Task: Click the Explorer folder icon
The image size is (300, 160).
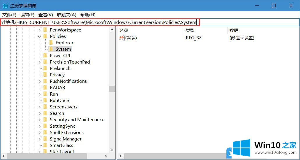Action: (x=51, y=43)
